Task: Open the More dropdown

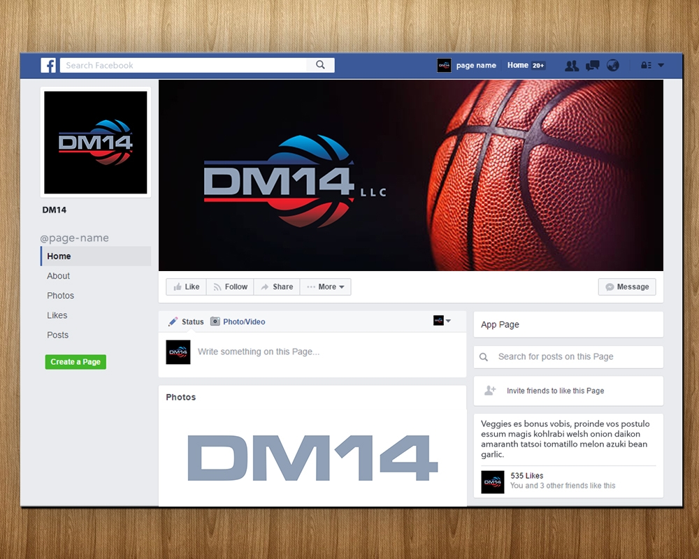Action: click(x=325, y=286)
